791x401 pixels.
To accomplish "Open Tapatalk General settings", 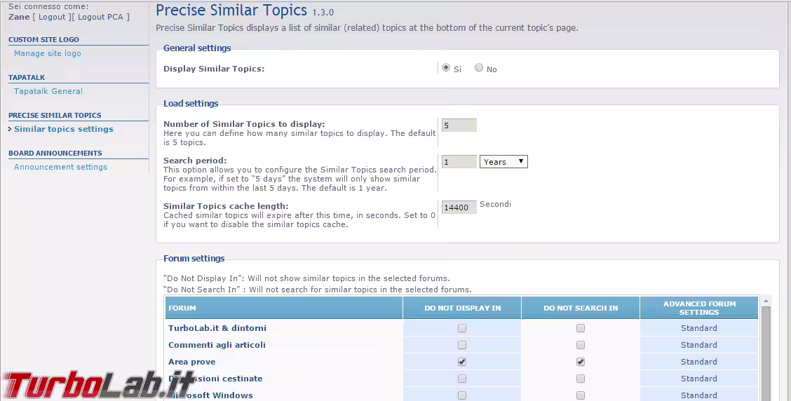I will point(48,91).
